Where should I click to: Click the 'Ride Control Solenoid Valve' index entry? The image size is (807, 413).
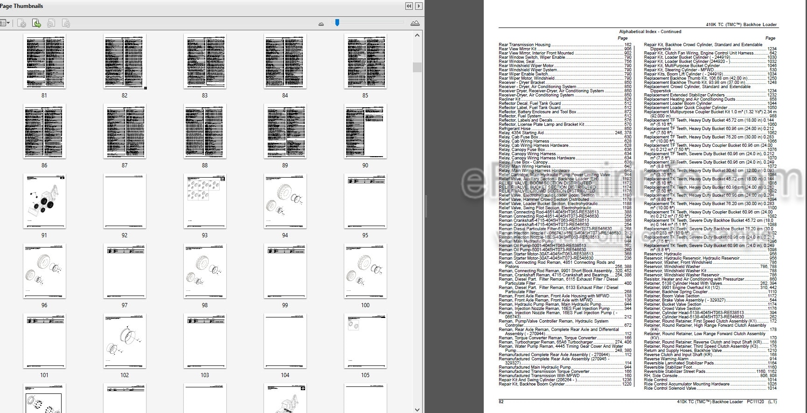click(670, 388)
